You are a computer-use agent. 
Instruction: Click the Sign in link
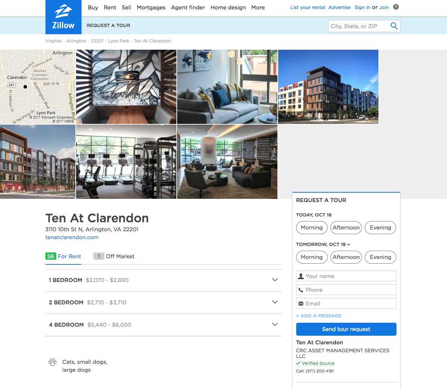click(x=362, y=7)
